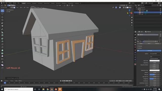Collapse the Collection tree in outliner

click(137, 9)
